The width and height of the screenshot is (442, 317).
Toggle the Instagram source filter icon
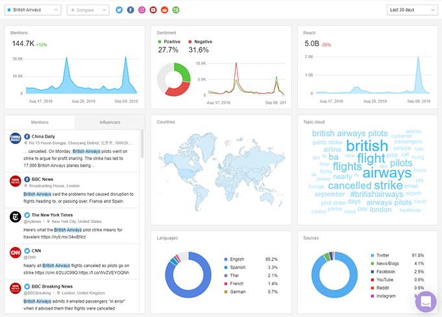click(141, 10)
